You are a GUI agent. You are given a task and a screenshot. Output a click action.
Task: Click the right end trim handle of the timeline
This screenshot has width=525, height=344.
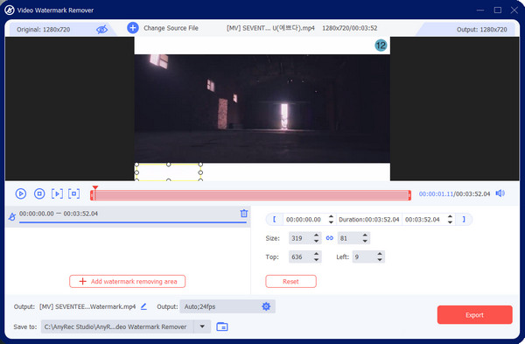[x=409, y=195]
